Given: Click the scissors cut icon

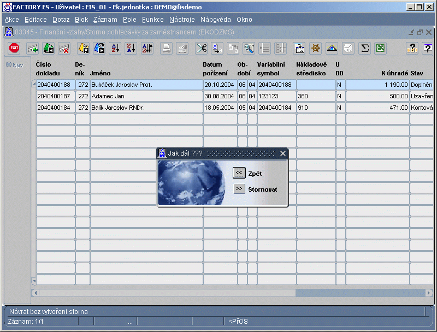Looking at the screenshot, I should (x=201, y=48).
